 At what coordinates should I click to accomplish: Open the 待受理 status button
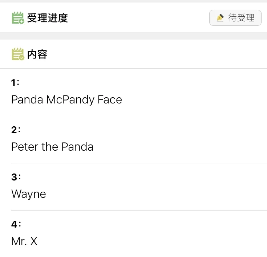[x=235, y=18]
